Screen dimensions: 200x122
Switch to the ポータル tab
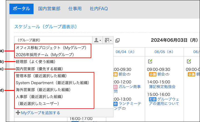pos(21,9)
